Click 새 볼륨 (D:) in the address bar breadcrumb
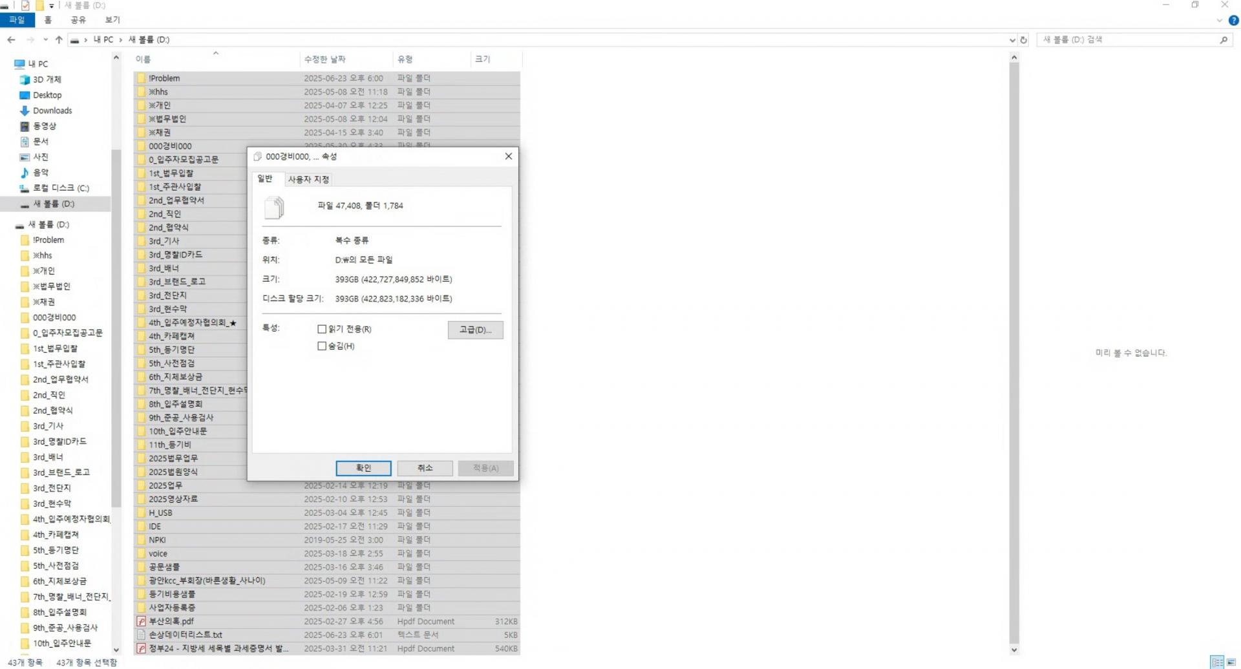The width and height of the screenshot is (1241, 669). 149,39
